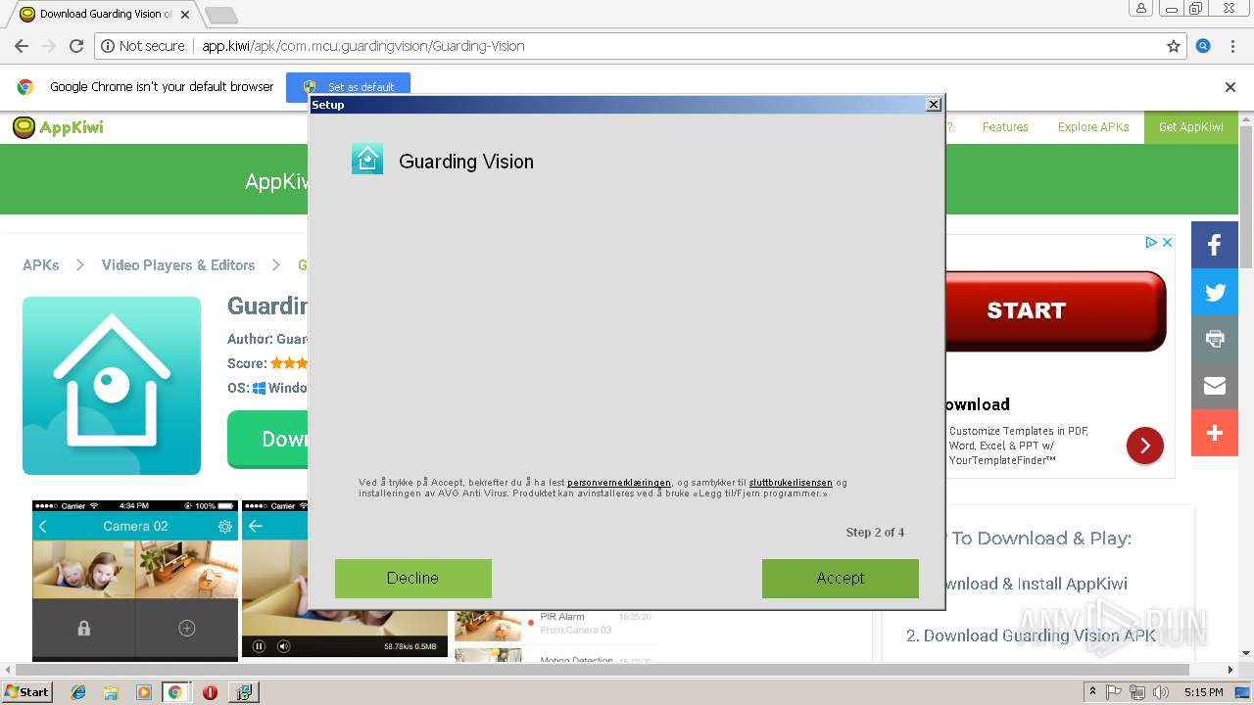1254x705 pixels.
Task: Click the large Guarding Vision app icon
Action: [112, 386]
